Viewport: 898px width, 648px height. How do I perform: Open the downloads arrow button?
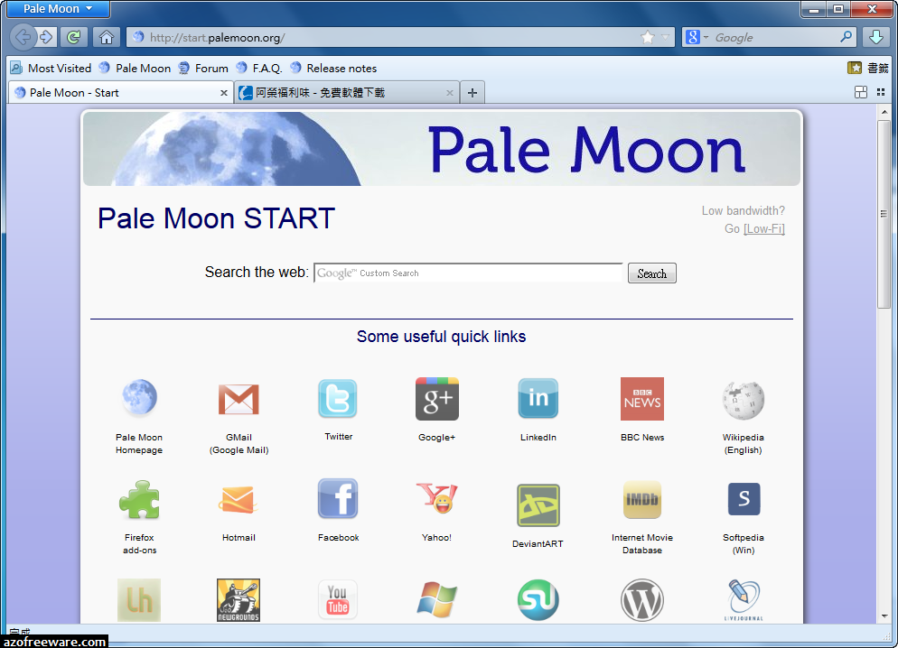coord(876,37)
